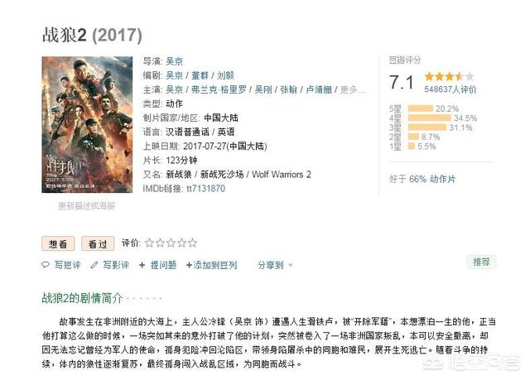The height and width of the screenshot is (380, 530).
Task: Click the plus icon beside 提问题
Action: [x=143, y=265]
